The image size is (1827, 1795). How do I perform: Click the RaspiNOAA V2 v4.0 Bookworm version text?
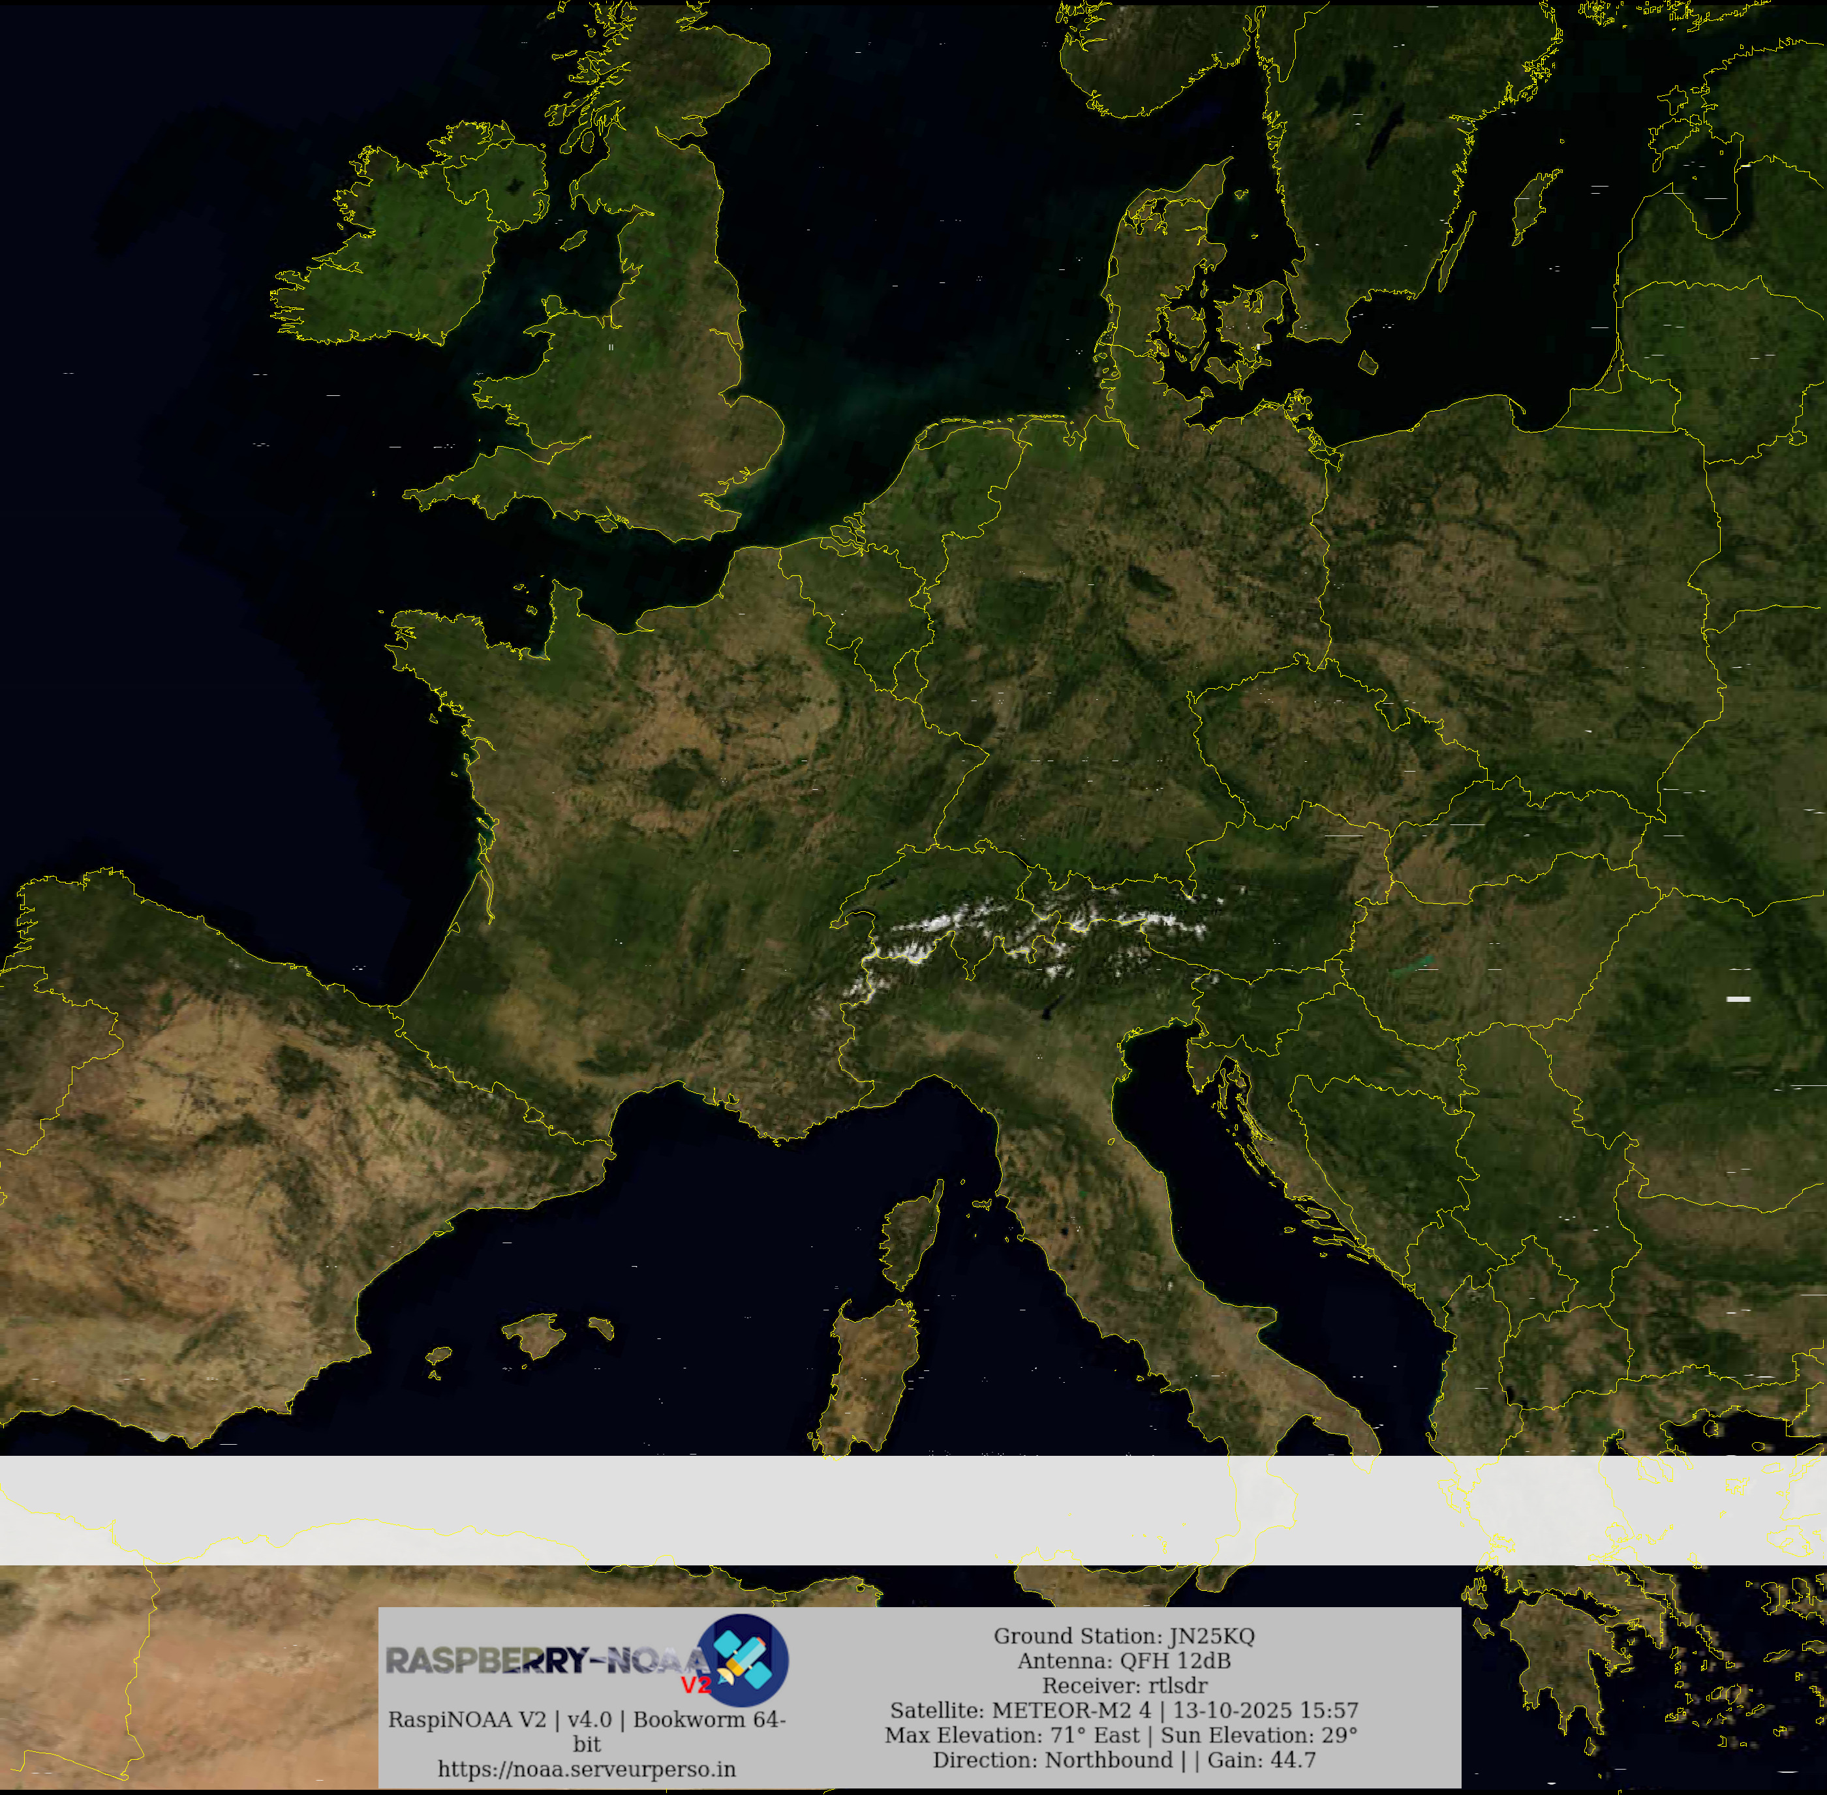[587, 1719]
